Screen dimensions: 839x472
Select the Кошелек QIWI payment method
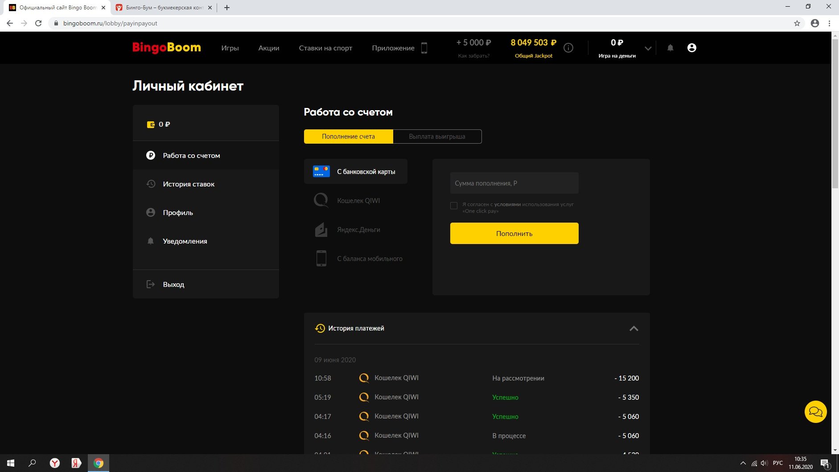coord(358,201)
